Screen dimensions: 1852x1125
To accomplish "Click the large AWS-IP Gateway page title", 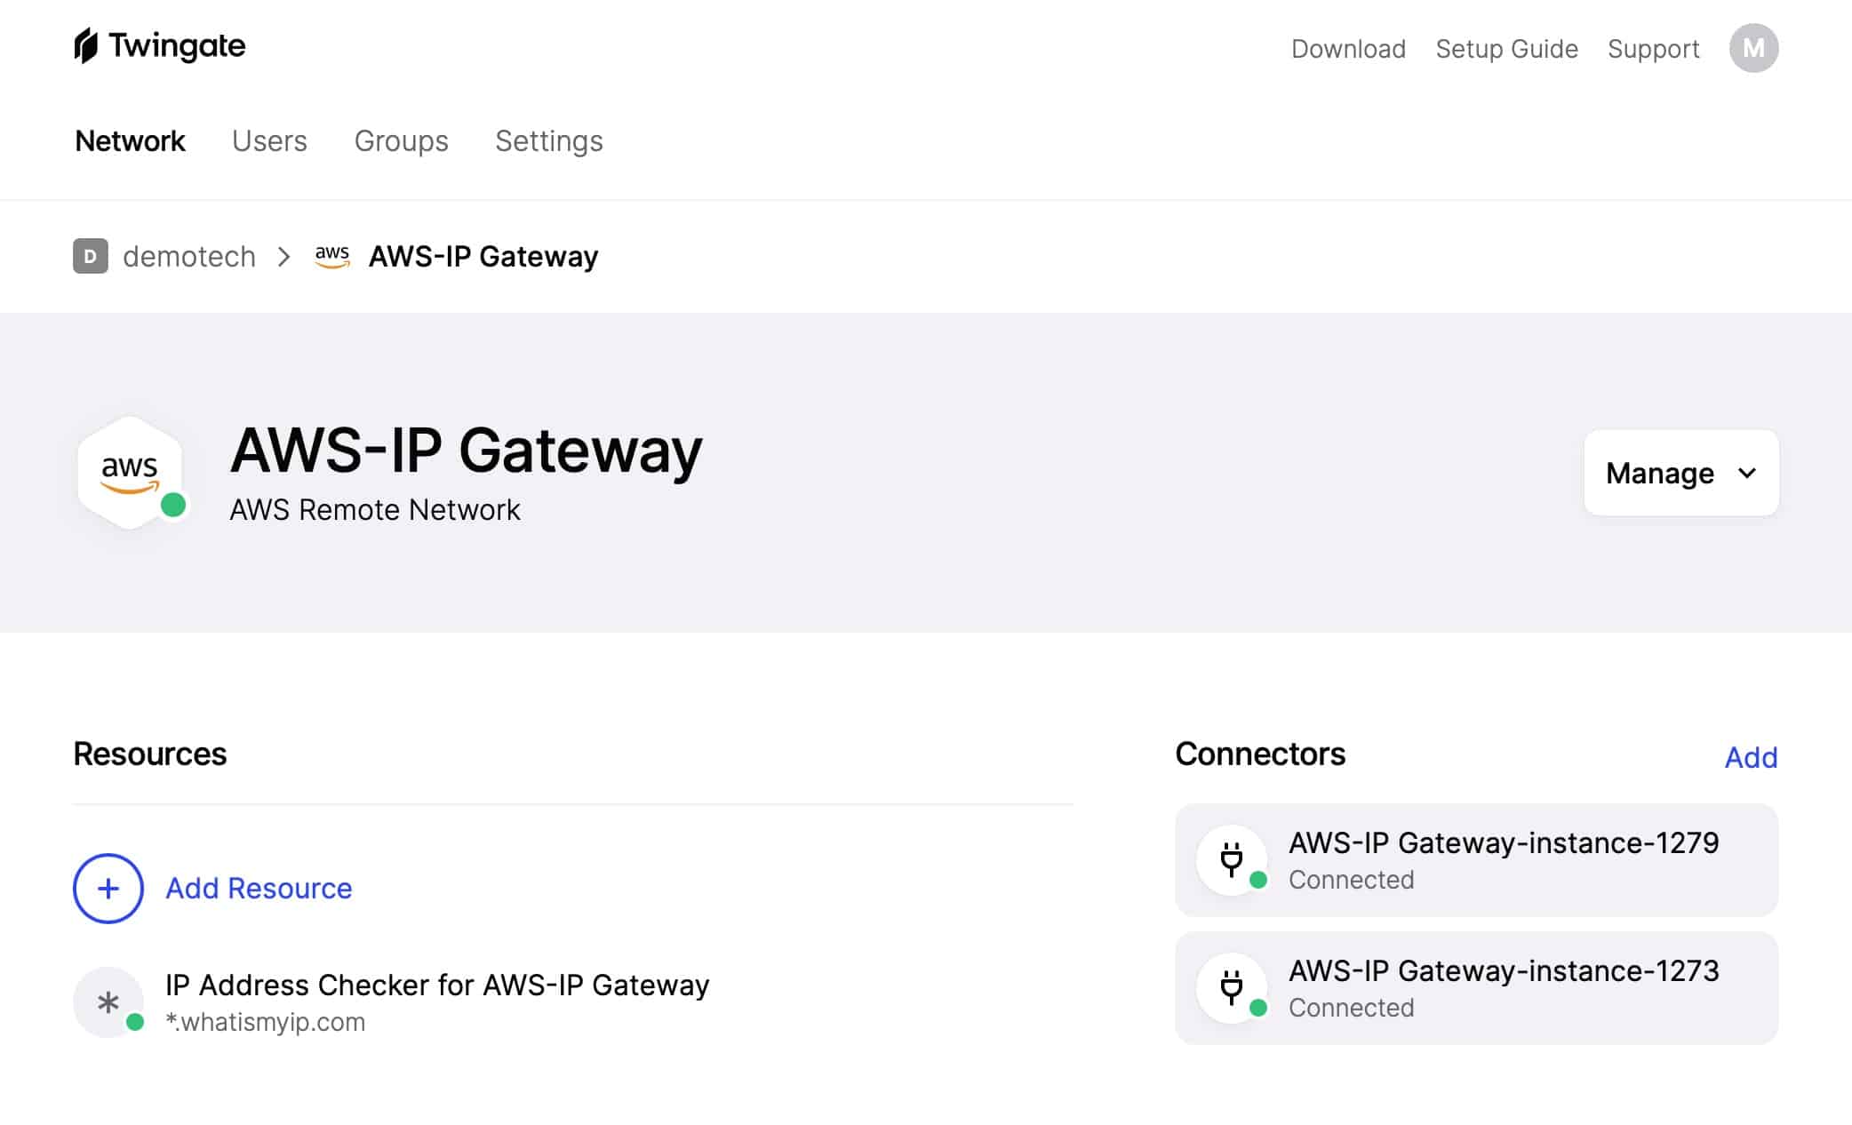I will 467,451.
